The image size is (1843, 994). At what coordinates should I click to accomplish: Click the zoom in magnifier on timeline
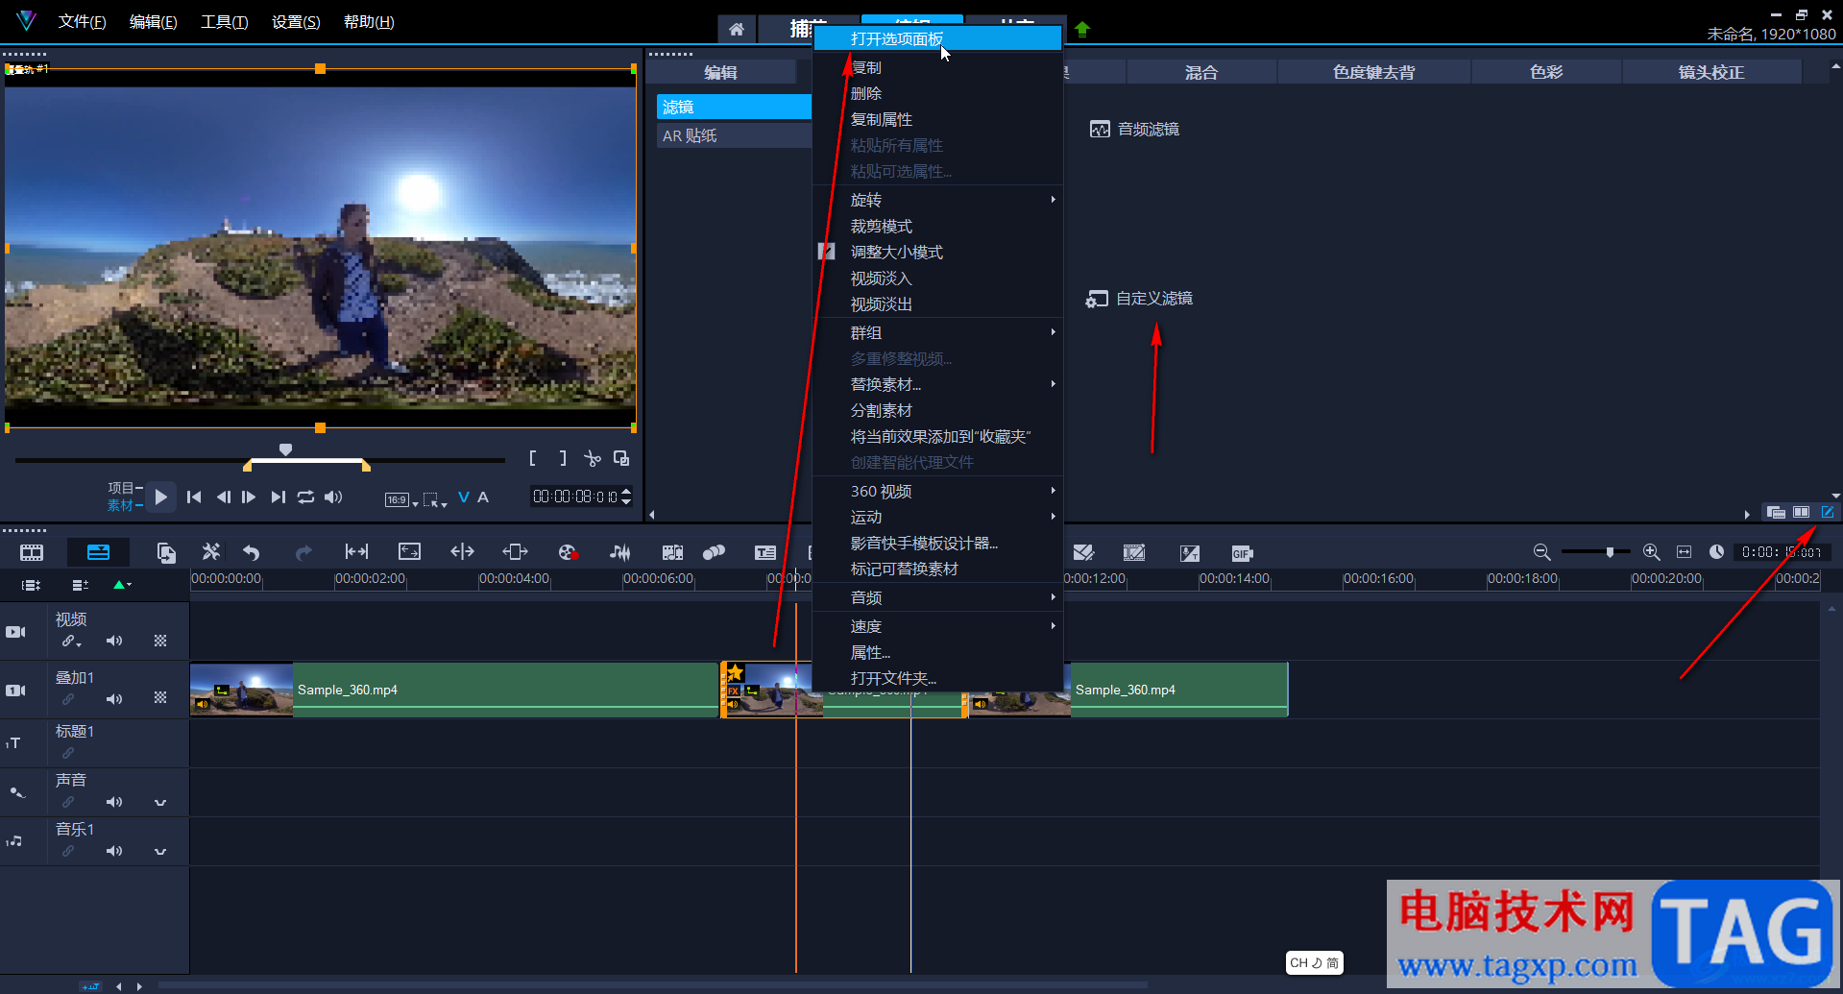[1651, 552]
